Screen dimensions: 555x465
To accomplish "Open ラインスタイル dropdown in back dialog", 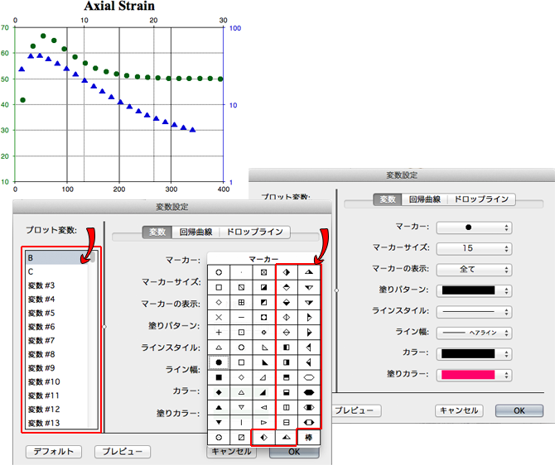I will (x=474, y=312).
